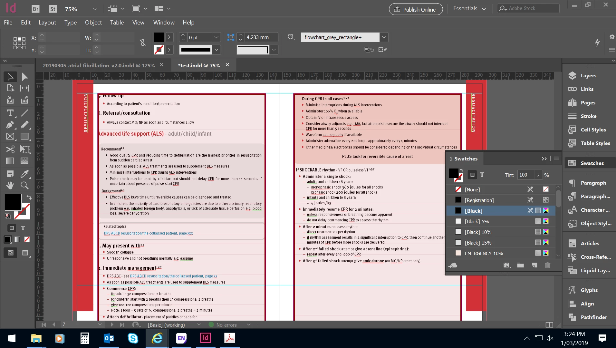Open the Links panel

click(x=587, y=89)
